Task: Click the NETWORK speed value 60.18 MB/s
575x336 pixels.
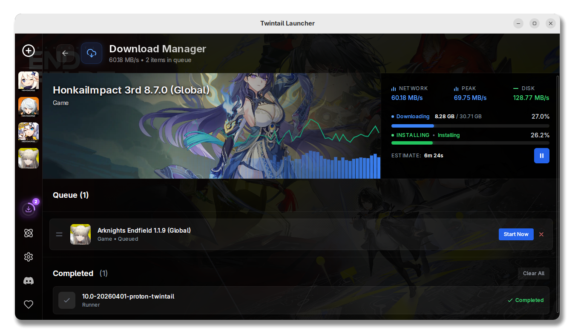Action: pos(407,98)
